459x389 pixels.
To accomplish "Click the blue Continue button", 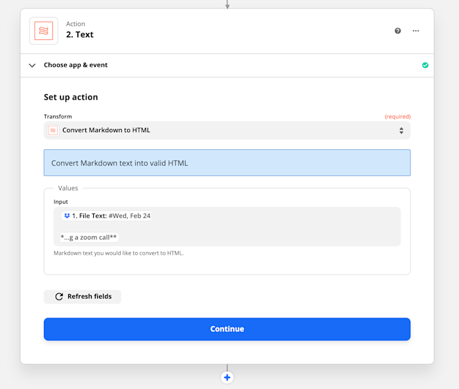I will coord(227,329).
